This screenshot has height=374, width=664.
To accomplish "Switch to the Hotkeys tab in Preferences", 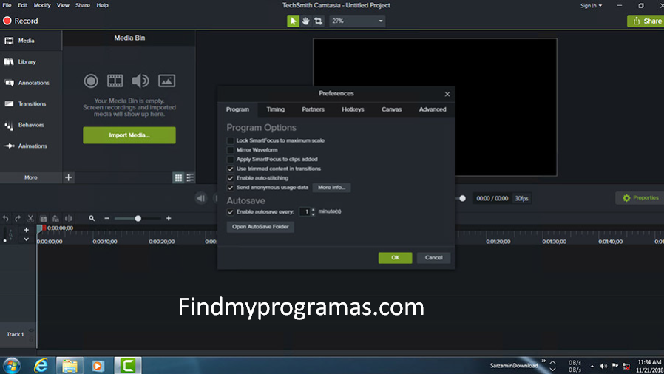I will coord(353,109).
